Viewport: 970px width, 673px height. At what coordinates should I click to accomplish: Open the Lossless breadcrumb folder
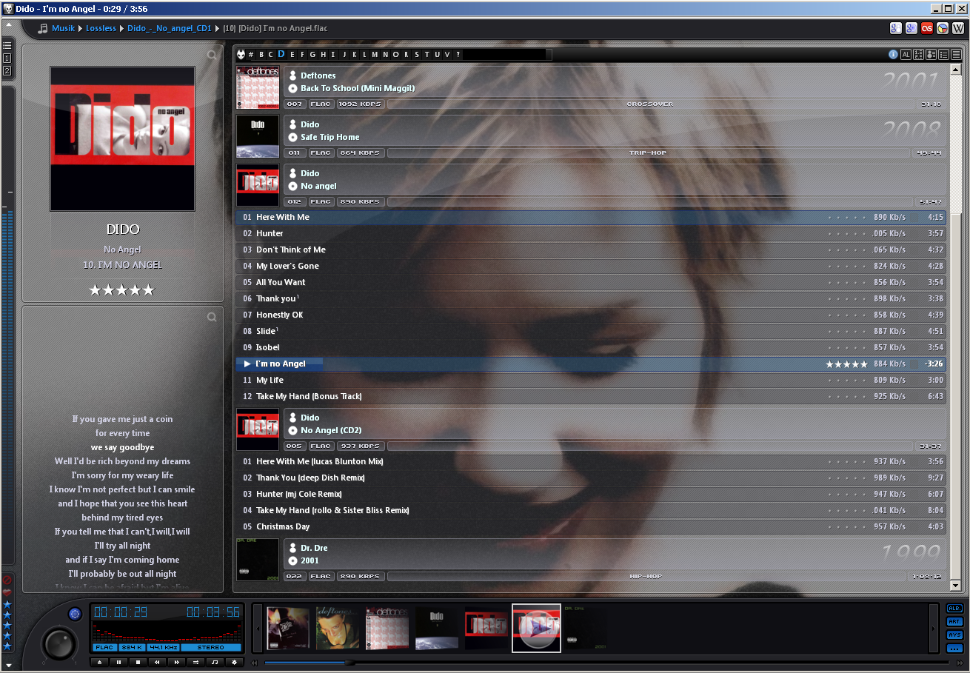click(x=101, y=28)
